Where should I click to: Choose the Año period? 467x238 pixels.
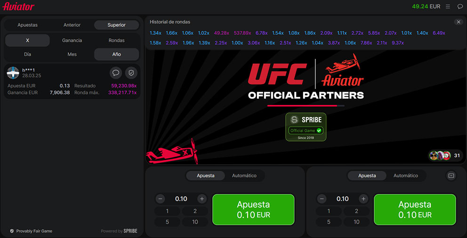click(x=116, y=54)
